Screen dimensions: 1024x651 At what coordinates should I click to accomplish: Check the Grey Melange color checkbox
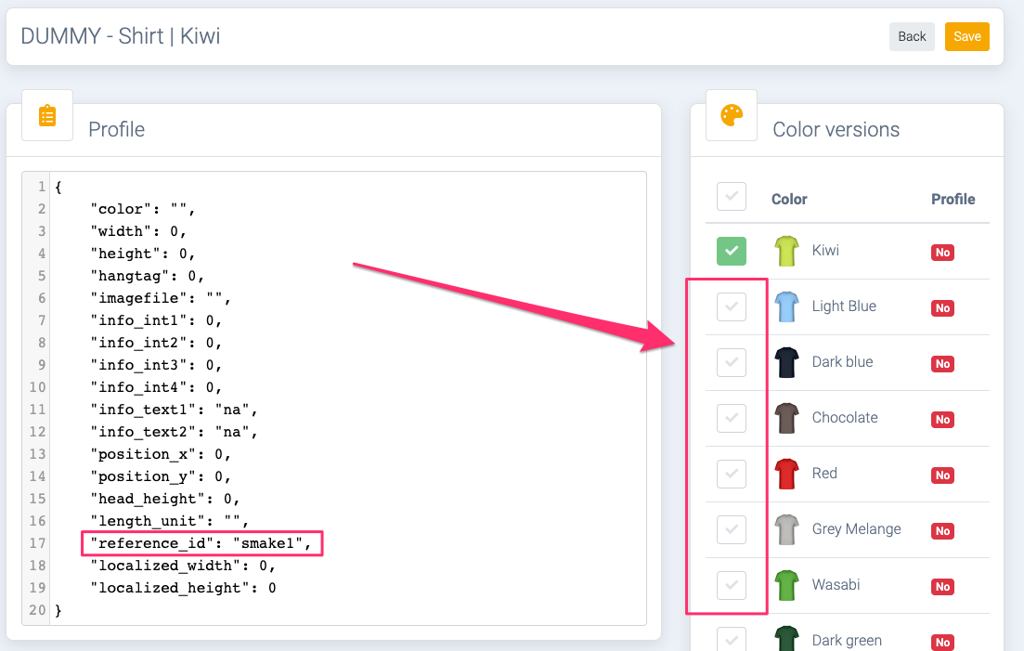tap(732, 529)
